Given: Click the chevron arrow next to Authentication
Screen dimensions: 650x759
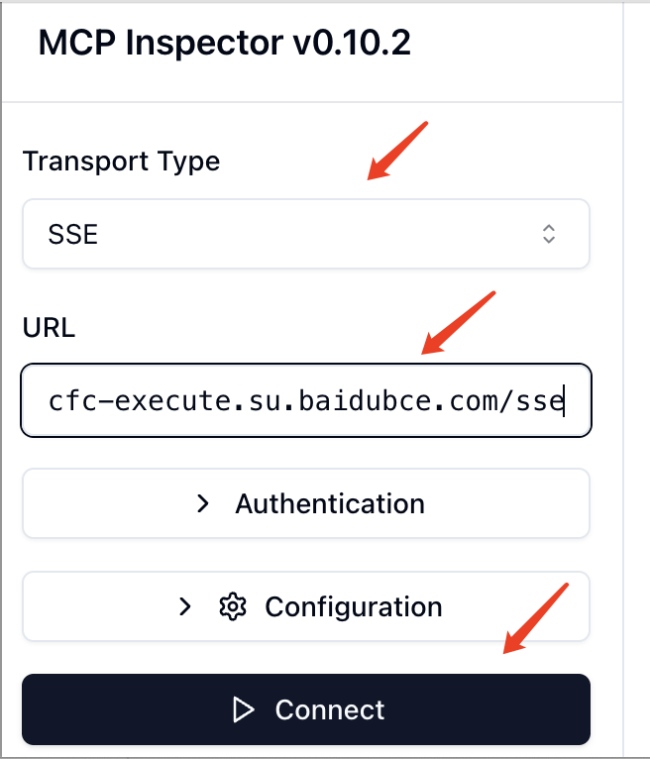Looking at the screenshot, I should (203, 503).
